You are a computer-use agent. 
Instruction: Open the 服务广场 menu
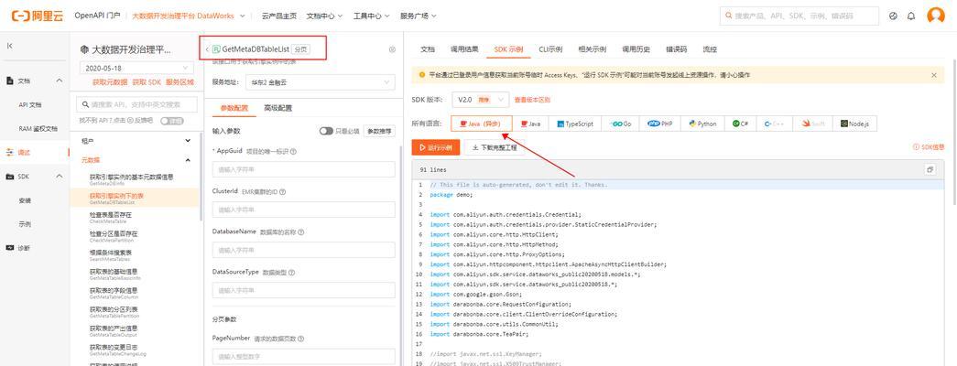click(419, 16)
